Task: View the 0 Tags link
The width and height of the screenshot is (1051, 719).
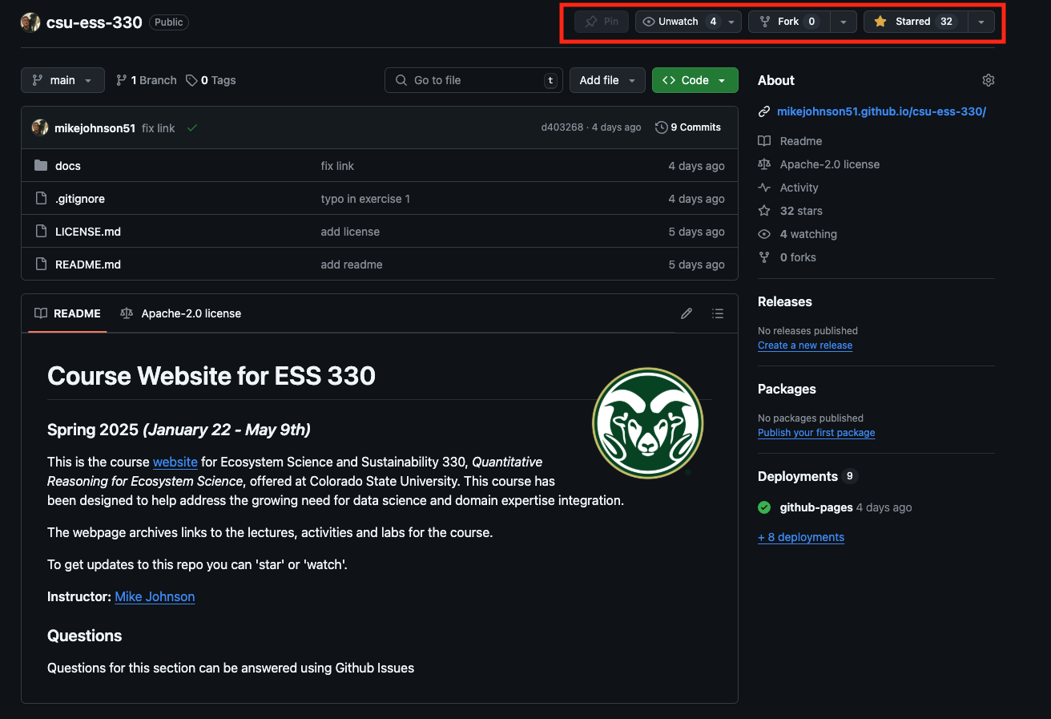Action: click(x=211, y=80)
